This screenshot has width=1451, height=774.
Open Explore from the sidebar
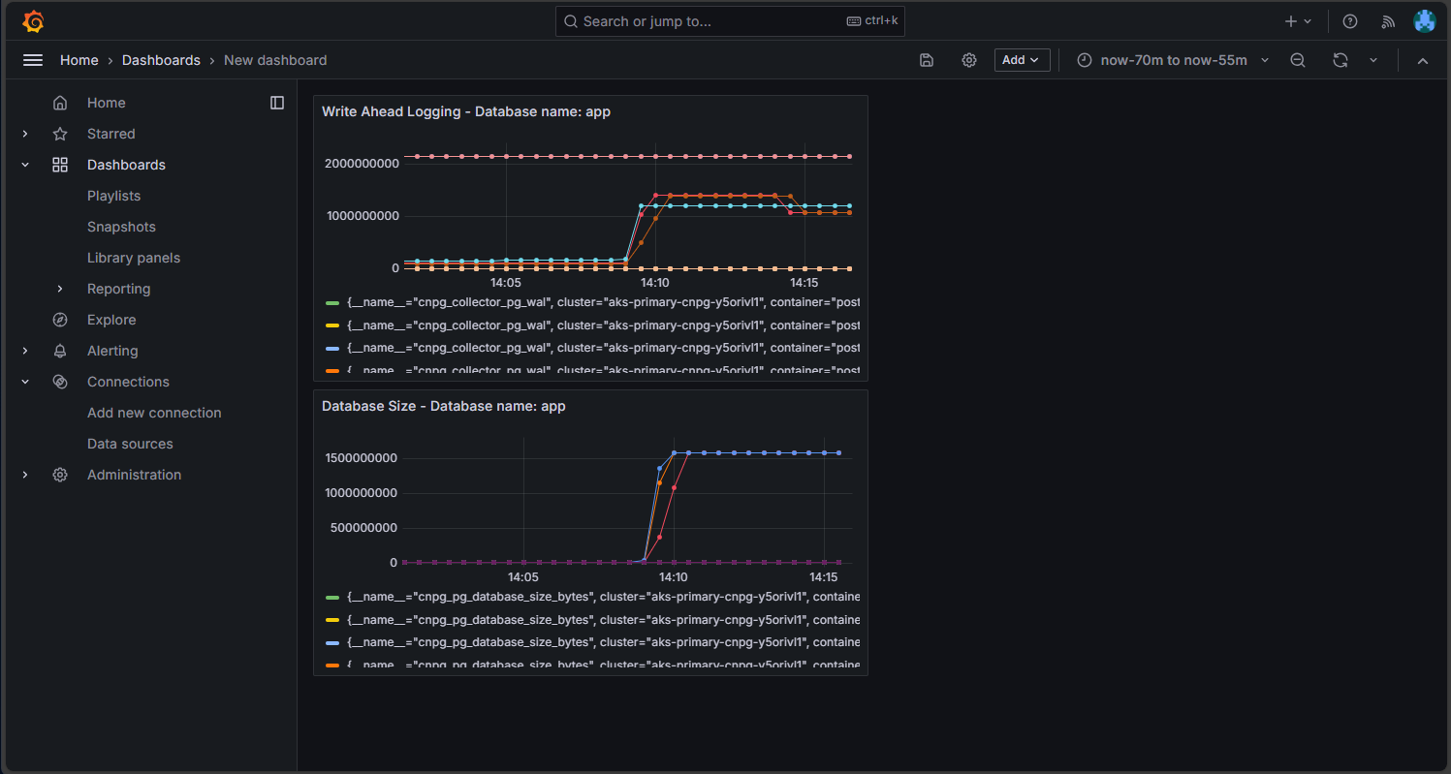[111, 320]
